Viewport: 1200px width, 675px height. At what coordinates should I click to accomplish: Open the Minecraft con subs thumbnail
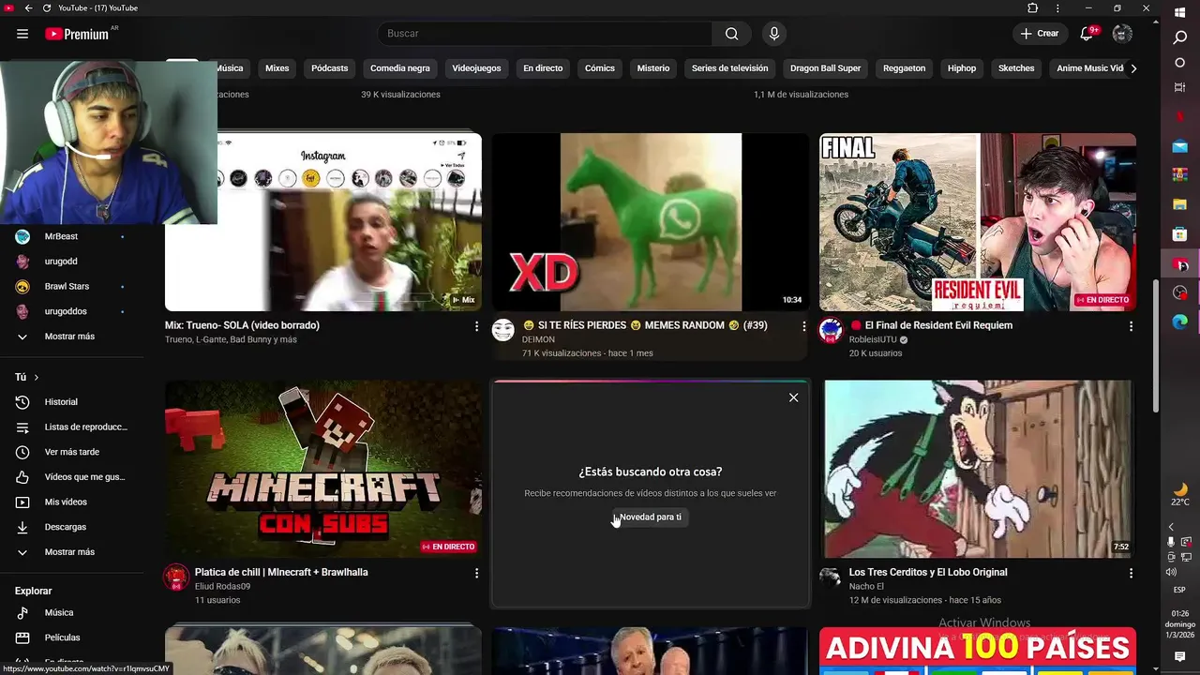tap(323, 469)
